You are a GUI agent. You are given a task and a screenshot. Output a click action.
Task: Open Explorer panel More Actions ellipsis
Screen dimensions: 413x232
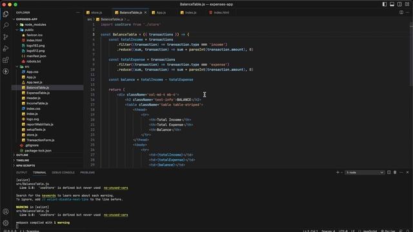point(77,12)
